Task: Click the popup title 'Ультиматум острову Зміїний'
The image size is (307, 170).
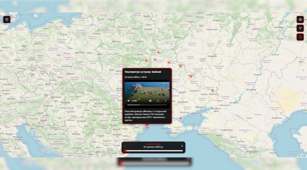Action: pos(143,72)
